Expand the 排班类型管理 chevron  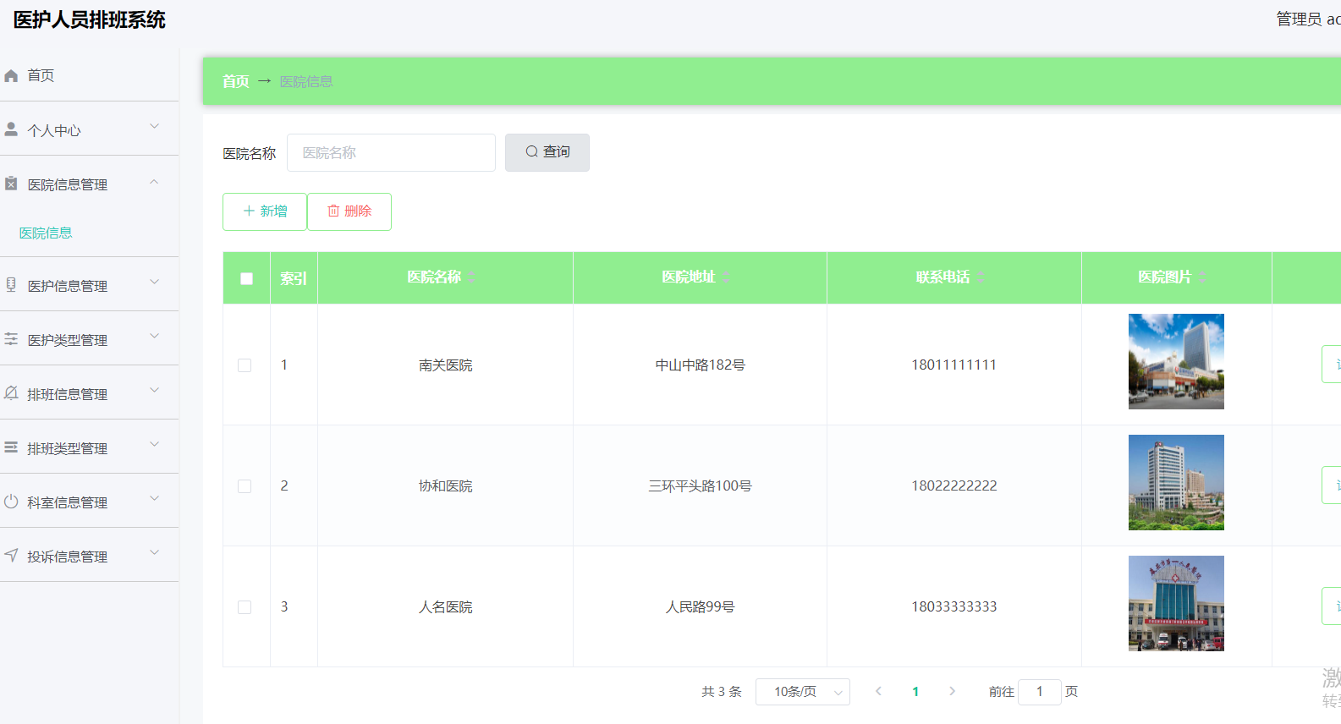(x=154, y=445)
